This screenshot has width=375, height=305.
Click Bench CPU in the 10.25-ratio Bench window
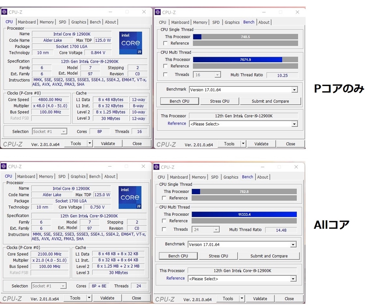(179, 101)
